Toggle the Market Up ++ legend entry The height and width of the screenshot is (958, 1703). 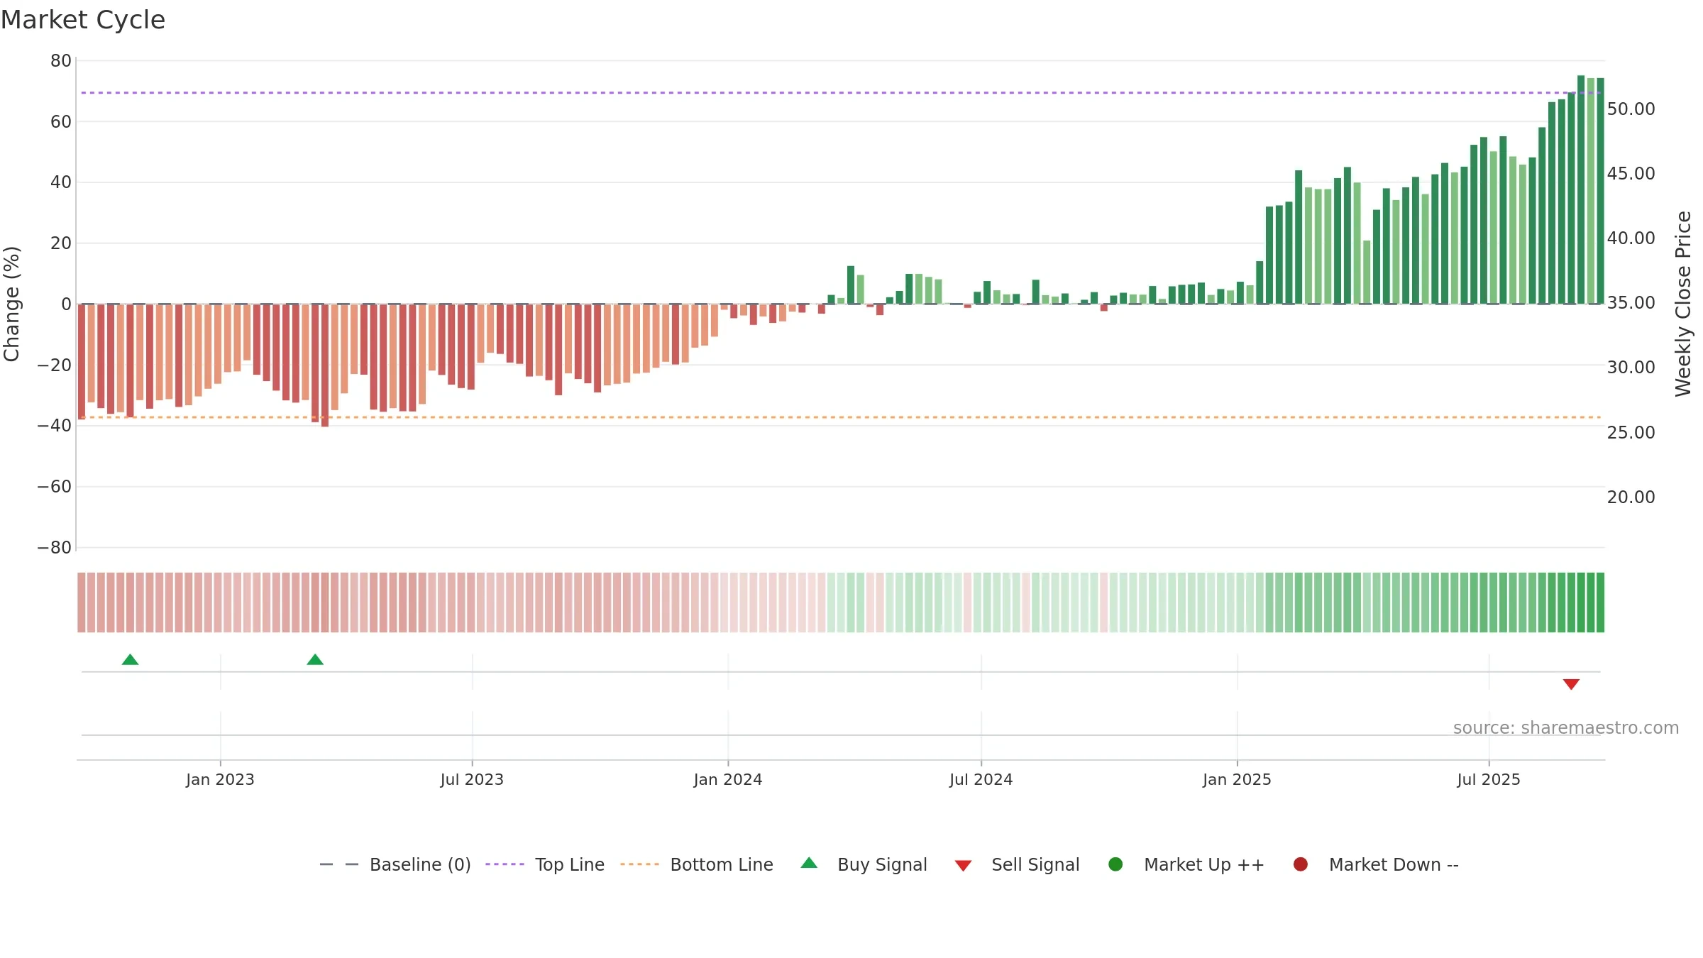pyautogui.click(x=1186, y=864)
